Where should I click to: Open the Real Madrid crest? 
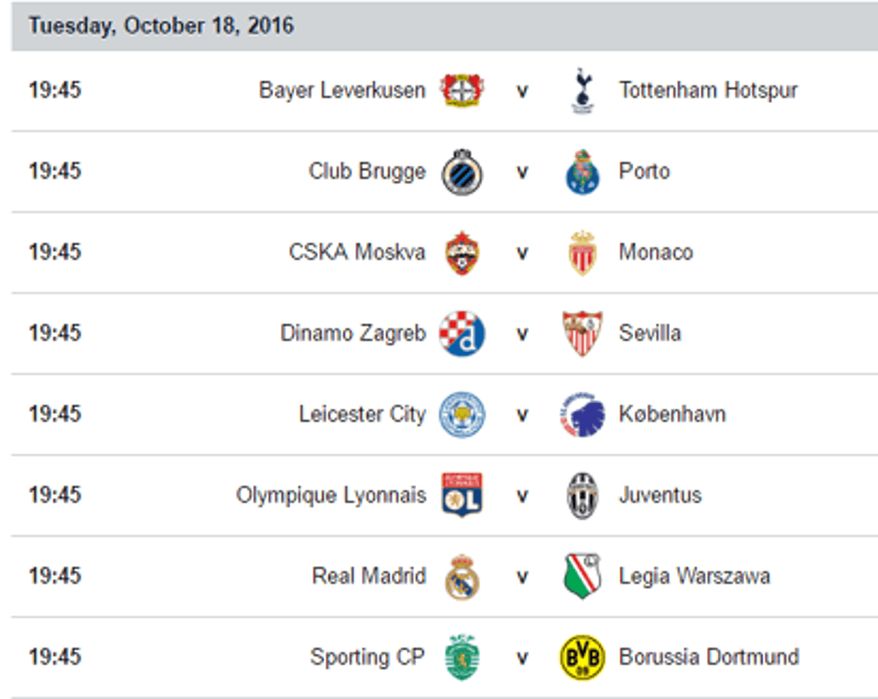(x=462, y=577)
